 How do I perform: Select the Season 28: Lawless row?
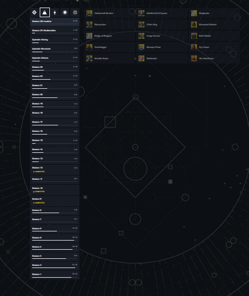coord(55,22)
